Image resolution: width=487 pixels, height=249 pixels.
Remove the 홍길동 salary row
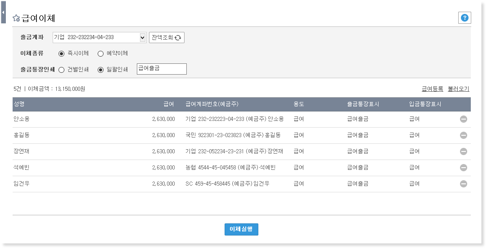(x=464, y=135)
